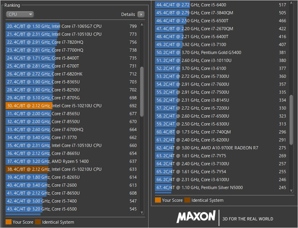Select rank 25 Core i7-6700T entry
Image resolution: width=298 pixels, height=228 pixels.
71,66
